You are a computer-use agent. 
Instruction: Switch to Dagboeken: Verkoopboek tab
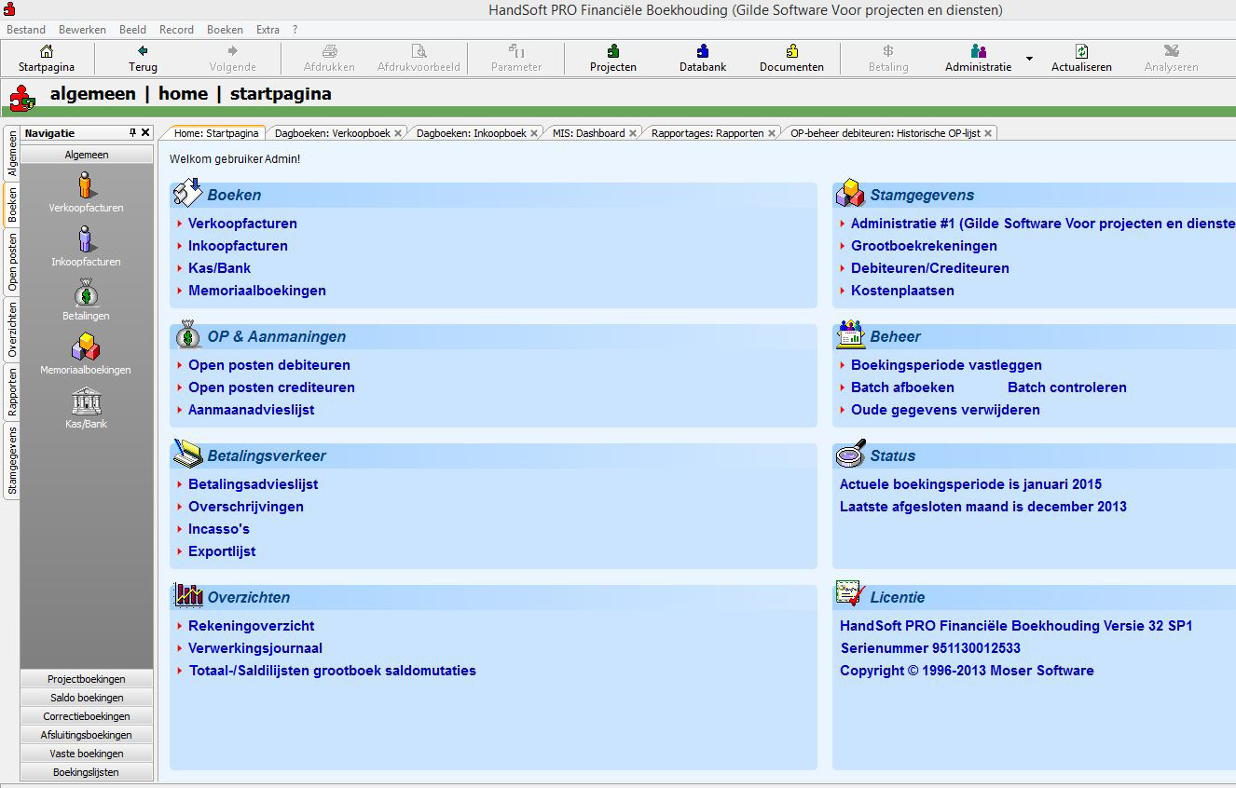point(333,133)
